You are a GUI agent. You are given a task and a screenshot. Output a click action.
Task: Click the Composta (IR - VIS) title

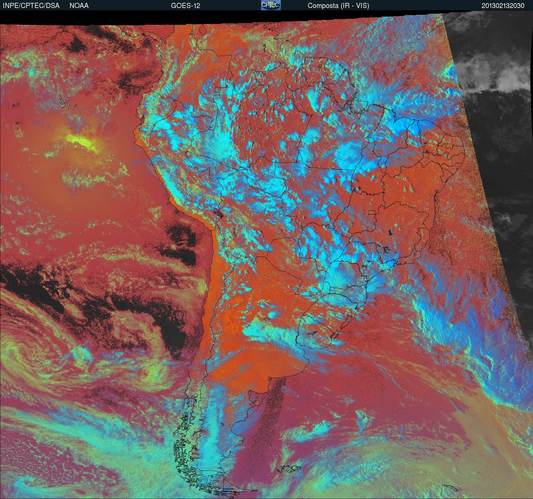pos(338,6)
